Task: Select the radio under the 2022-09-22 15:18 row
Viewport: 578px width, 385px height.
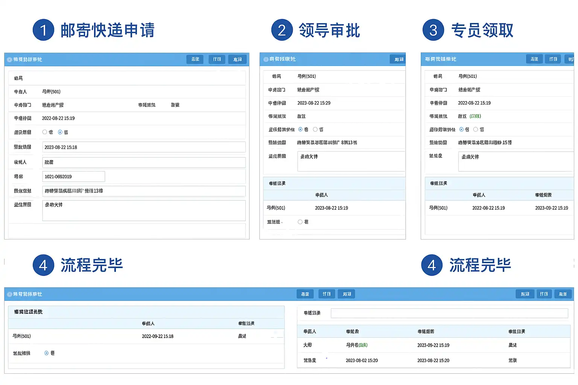Action: coord(47,353)
